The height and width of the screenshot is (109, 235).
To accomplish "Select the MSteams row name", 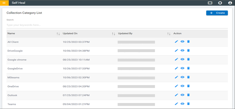I will click(x=13, y=78).
